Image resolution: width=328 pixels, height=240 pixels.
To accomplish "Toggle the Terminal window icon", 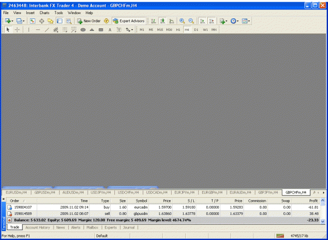I will point(60,21).
